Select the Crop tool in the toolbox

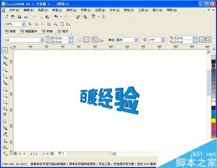5,63
